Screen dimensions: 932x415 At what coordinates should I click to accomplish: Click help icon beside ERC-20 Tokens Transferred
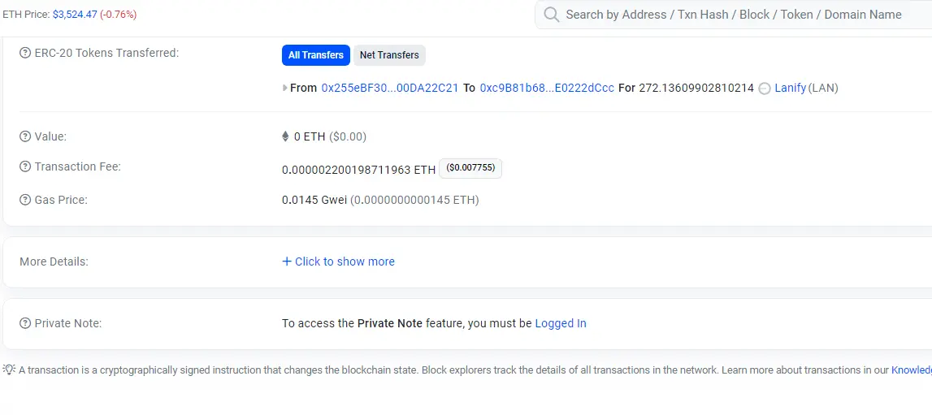click(x=25, y=53)
